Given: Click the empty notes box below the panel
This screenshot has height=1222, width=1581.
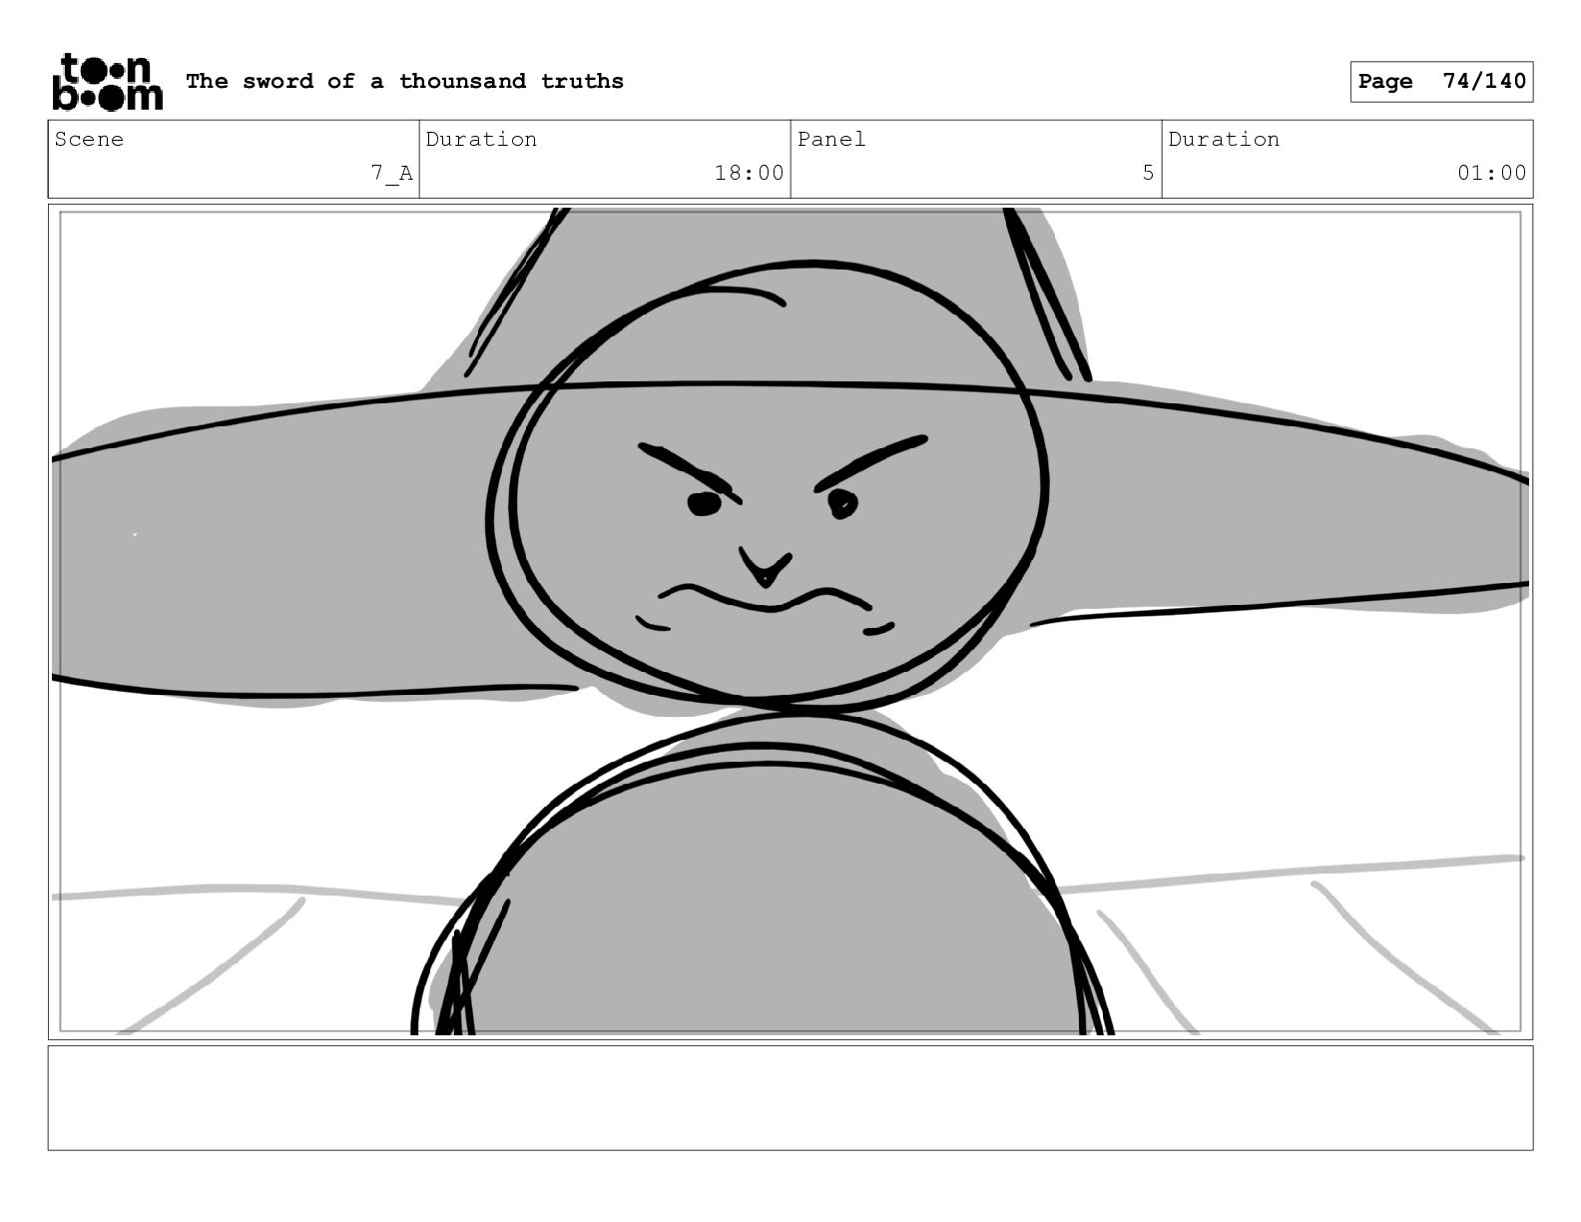Looking at the screenshot, I should click(790, 1098).
